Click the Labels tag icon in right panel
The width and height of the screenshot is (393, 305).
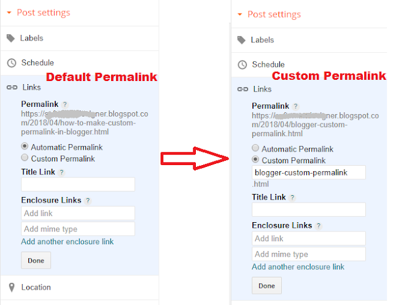click(241, 40)
